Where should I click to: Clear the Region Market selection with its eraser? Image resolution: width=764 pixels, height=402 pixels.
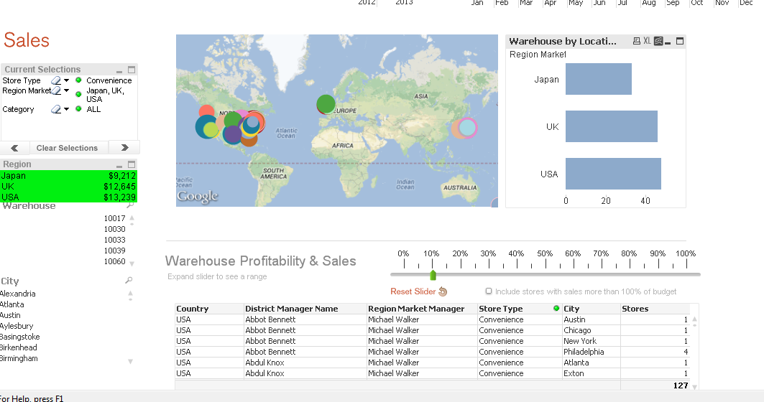[56, 90]
